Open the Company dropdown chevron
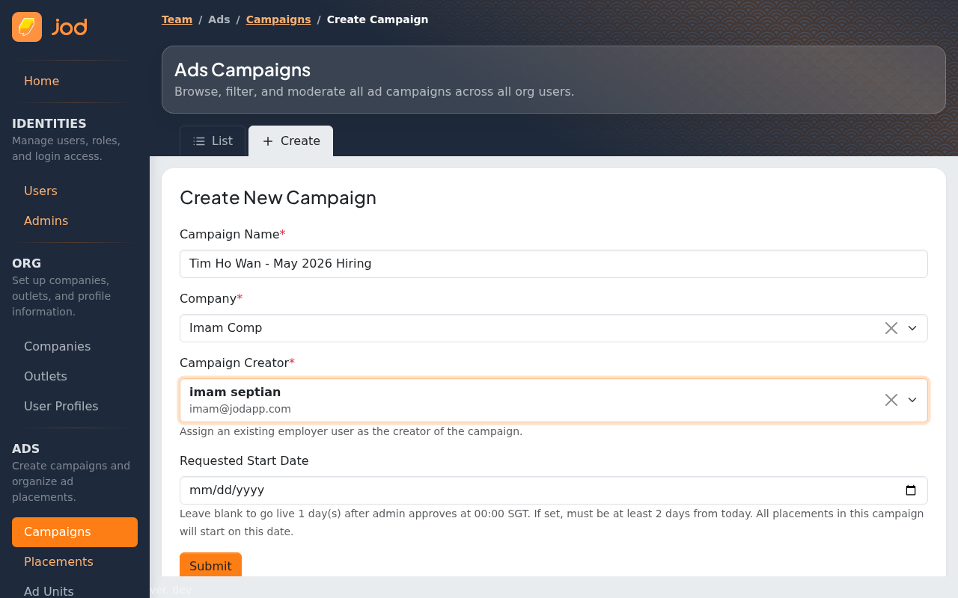 click(912, 327)
